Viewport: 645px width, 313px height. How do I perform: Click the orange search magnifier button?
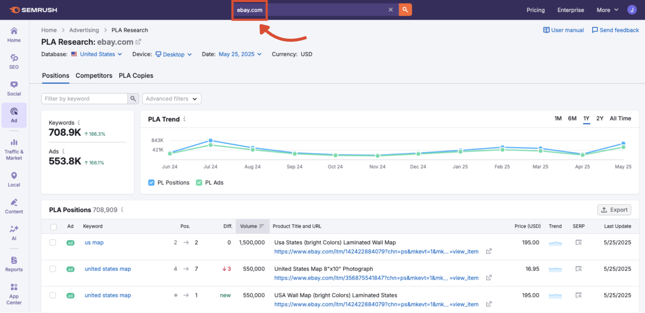(405, 10)
